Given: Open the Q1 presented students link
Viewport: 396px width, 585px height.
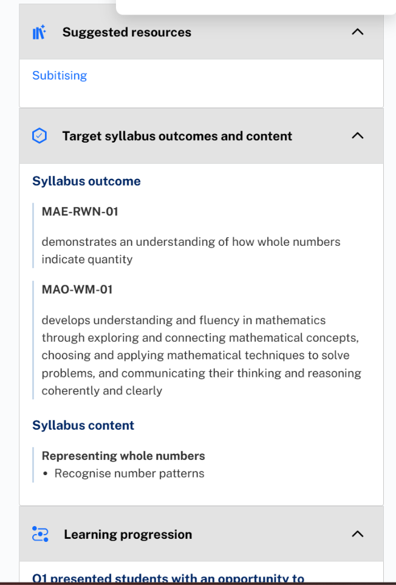Looking at the screenshot, I should coord(168,578).
